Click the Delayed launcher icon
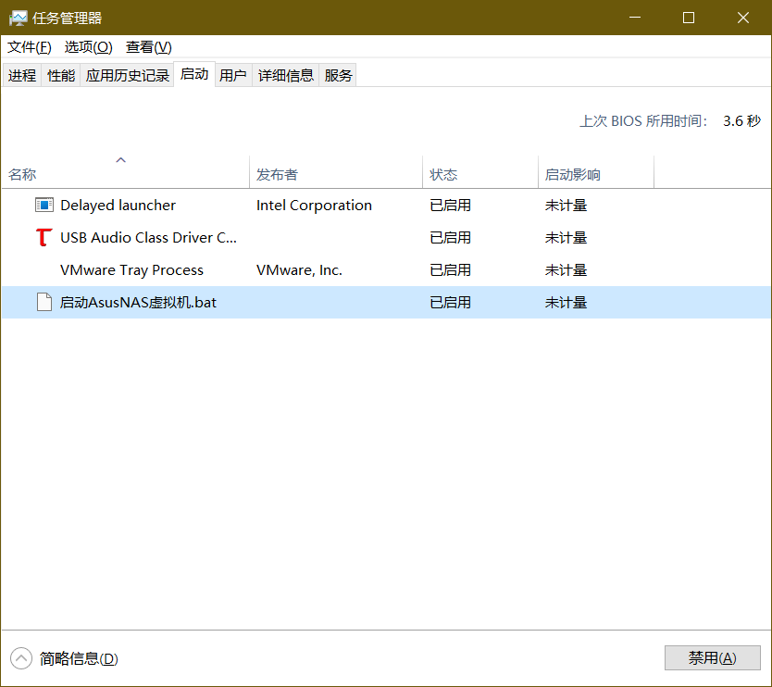 44,206
